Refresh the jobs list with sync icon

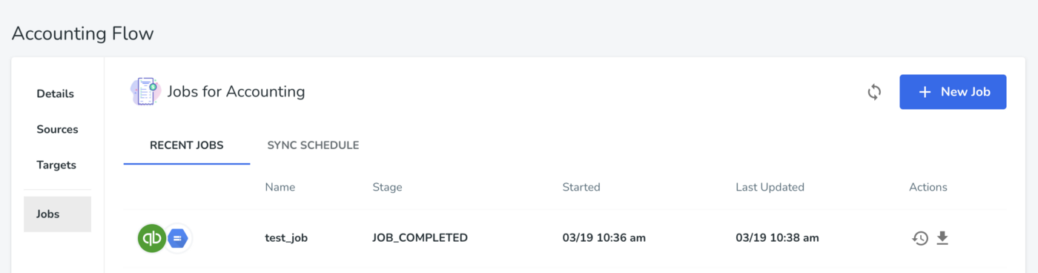pyautogui.click(x=875, y=92)
